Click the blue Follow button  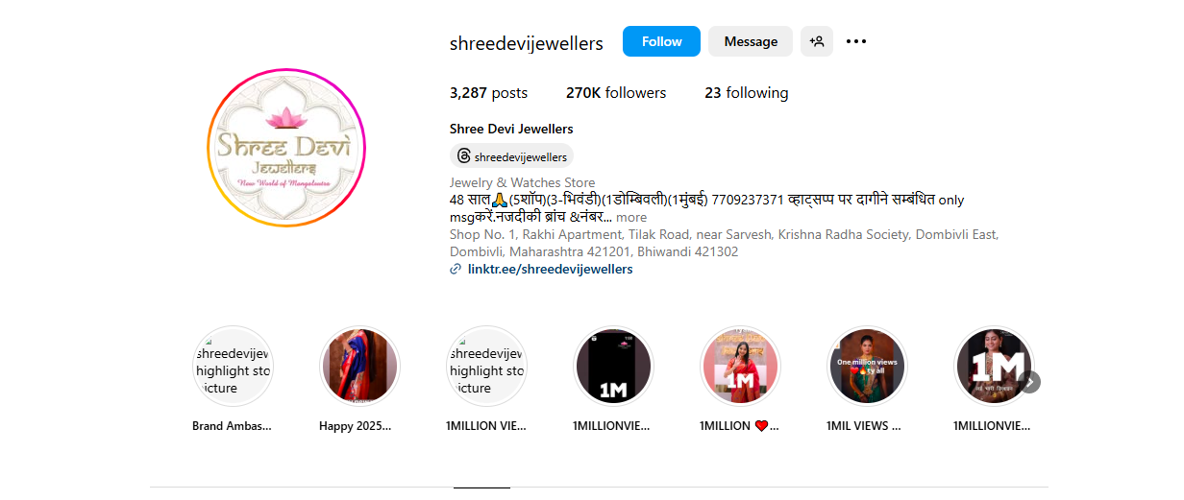(661, 41)
